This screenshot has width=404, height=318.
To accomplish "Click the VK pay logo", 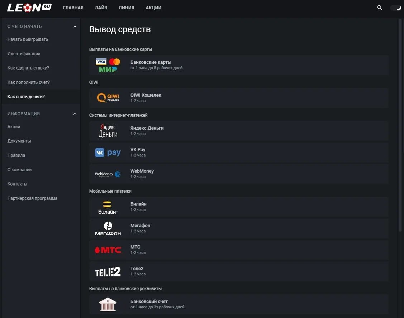I will pos(108,153).
